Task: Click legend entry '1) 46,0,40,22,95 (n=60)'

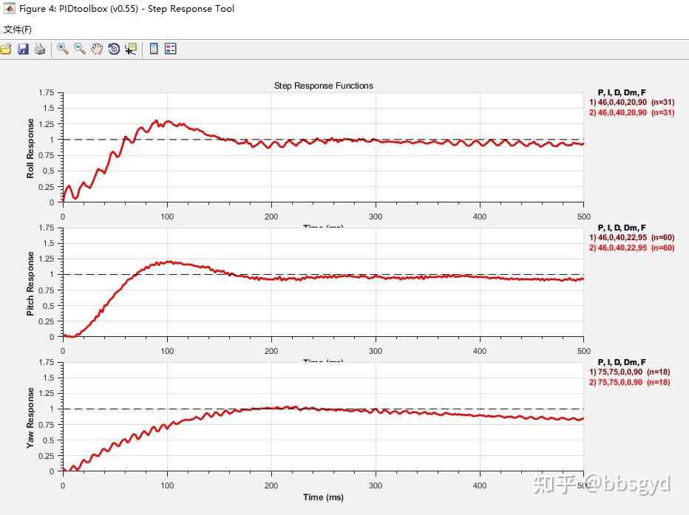Action: pos(632,237)
